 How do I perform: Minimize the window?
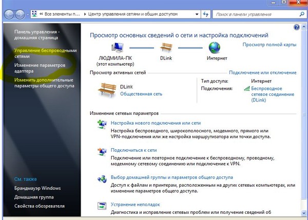(x=274, y=3)
